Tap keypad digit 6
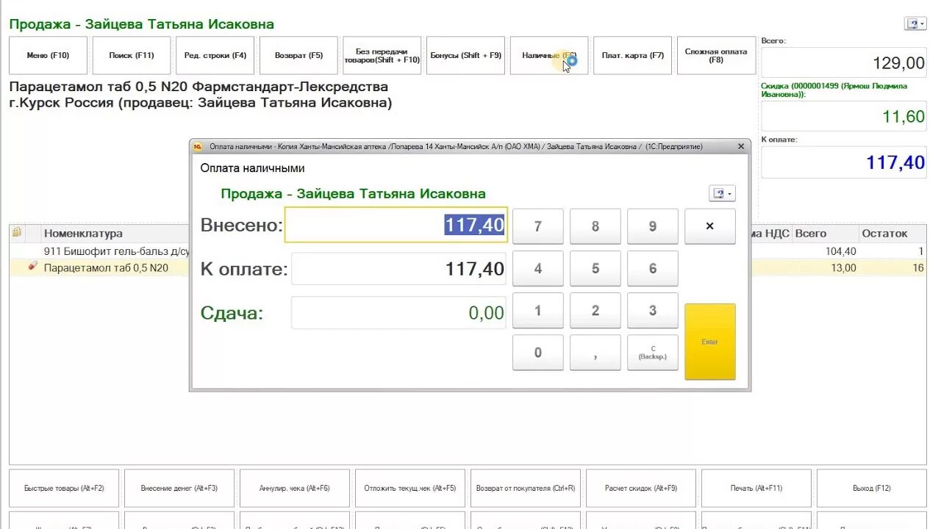This screenshot has width=941, height=529. [x=653, y=269]
